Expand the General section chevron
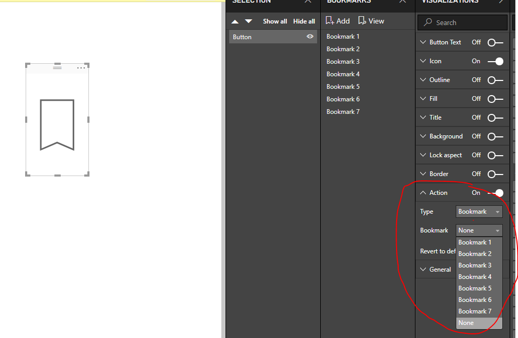This screenshot has height=338, width=518. pos(423,270)
